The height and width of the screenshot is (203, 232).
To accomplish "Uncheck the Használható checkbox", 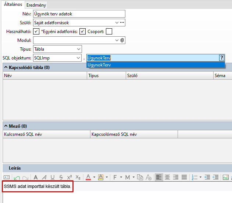I will [x=36, y=32].
